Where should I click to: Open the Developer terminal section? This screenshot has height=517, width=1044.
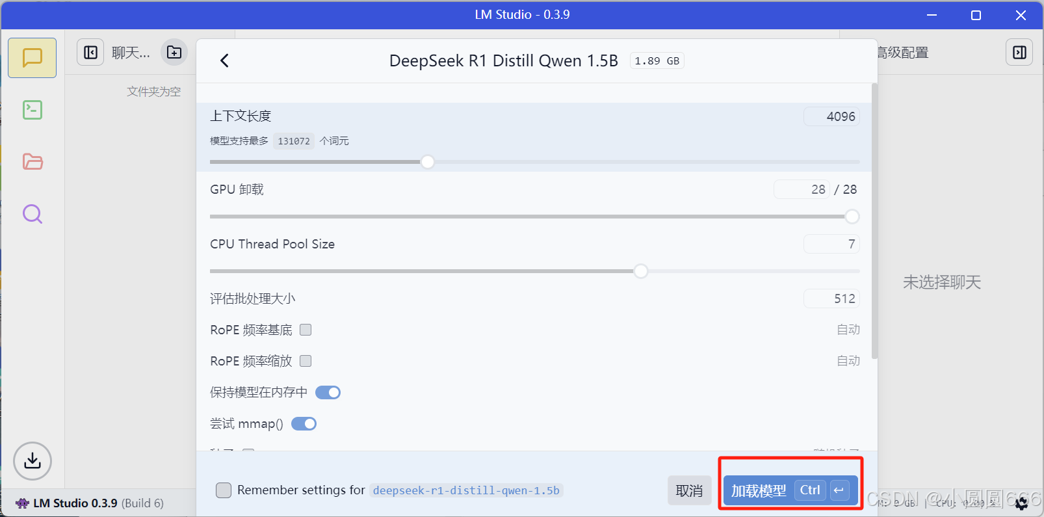coord(33,110)
